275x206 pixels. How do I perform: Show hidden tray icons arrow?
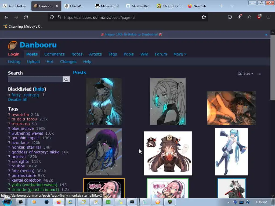[x=228, y=202]
